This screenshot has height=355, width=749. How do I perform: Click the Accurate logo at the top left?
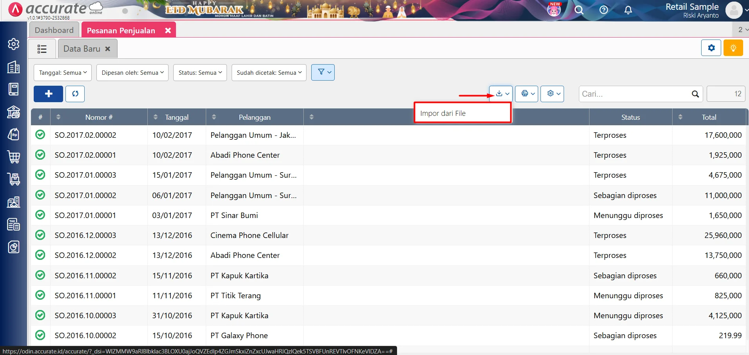pyautogui.click(x=56, y=9)
